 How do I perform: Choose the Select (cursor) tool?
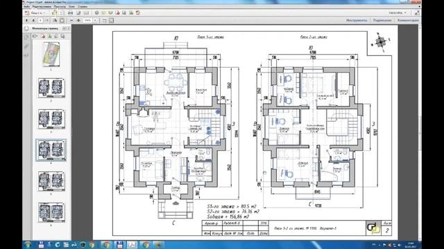coord(55,20)
